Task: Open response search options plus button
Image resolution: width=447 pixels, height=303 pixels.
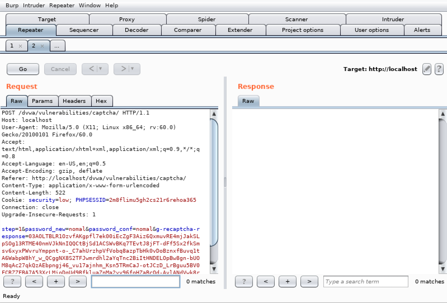Action: [288, 281]
